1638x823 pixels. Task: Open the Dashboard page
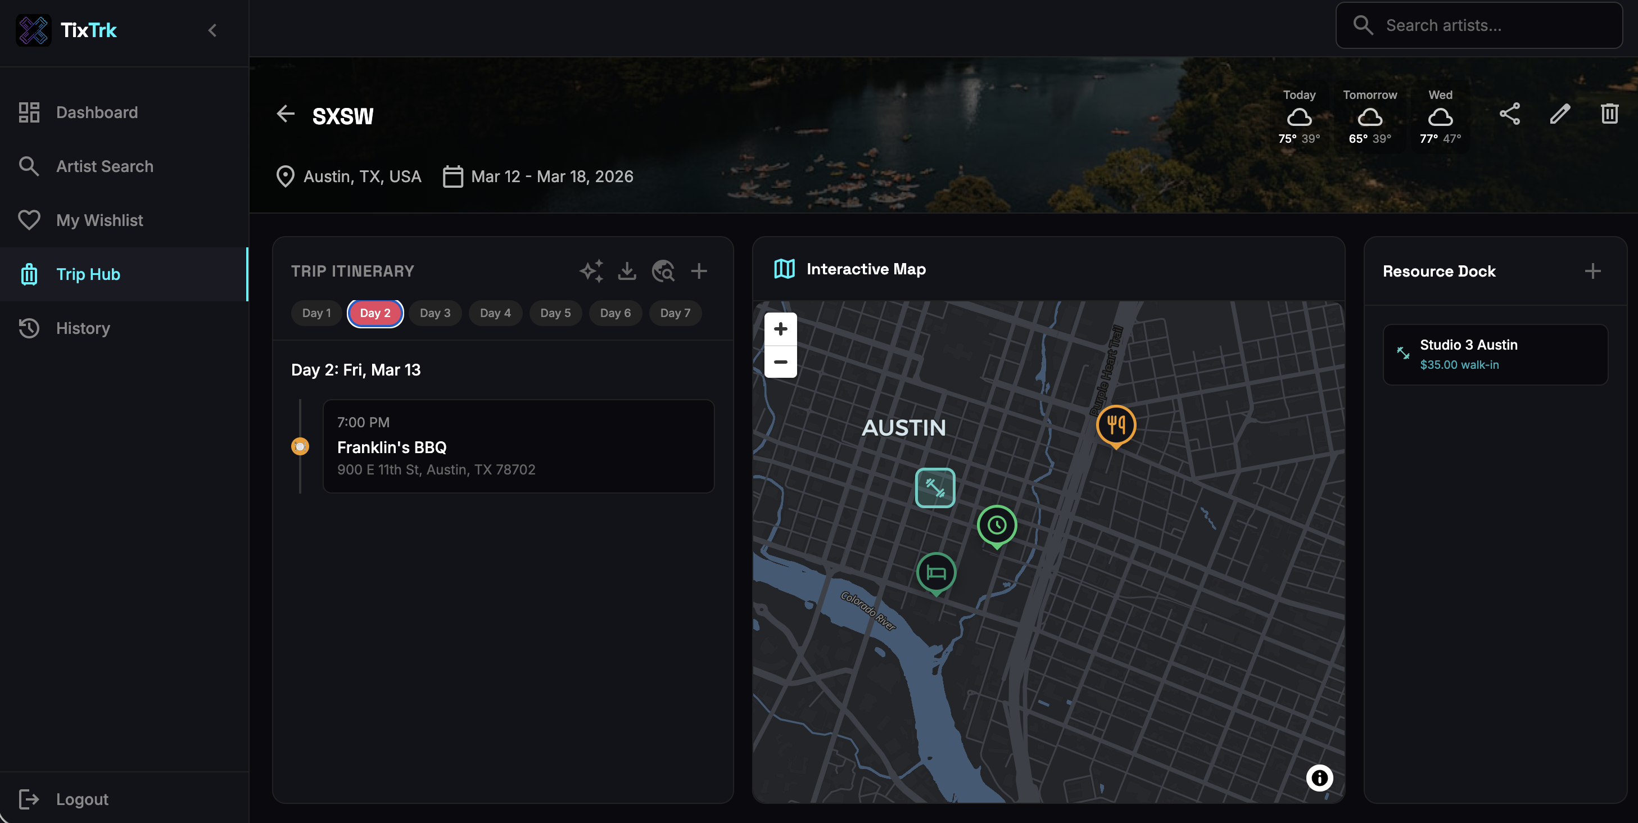tap(124, 112)
